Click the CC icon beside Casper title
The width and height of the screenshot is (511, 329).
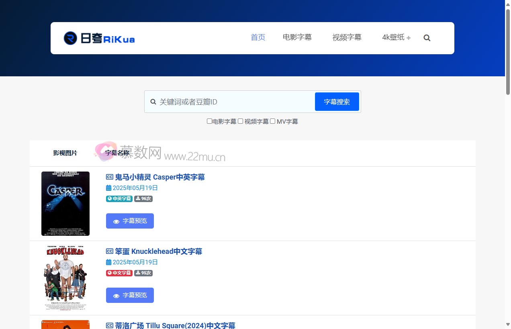coord(109,177)
